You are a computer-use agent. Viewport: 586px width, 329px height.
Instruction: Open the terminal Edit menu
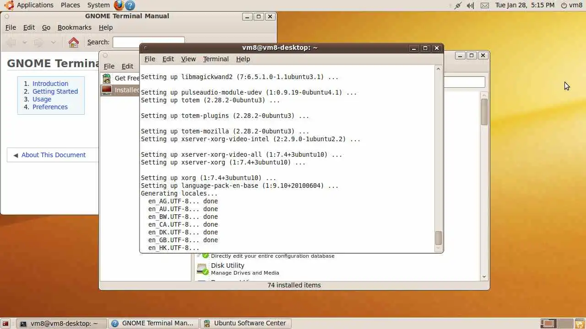(x=168, y=59)
